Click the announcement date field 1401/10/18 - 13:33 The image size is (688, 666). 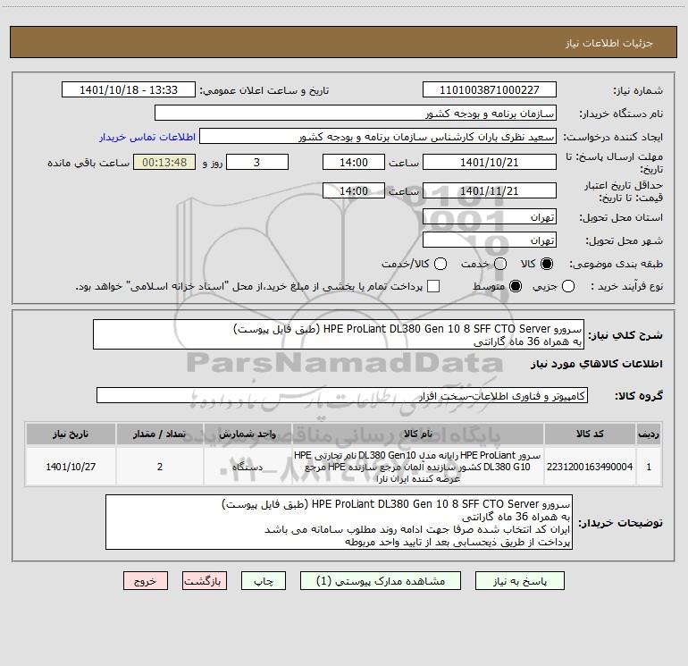(x=129, y=89)
